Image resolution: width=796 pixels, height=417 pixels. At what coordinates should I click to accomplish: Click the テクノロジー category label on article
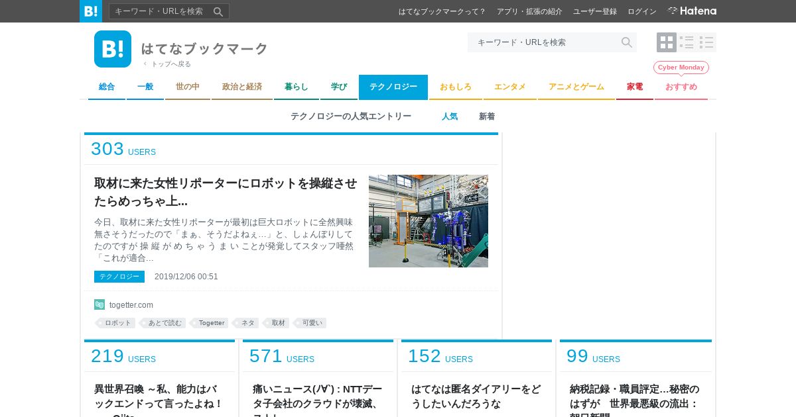(x=119, y=277)
